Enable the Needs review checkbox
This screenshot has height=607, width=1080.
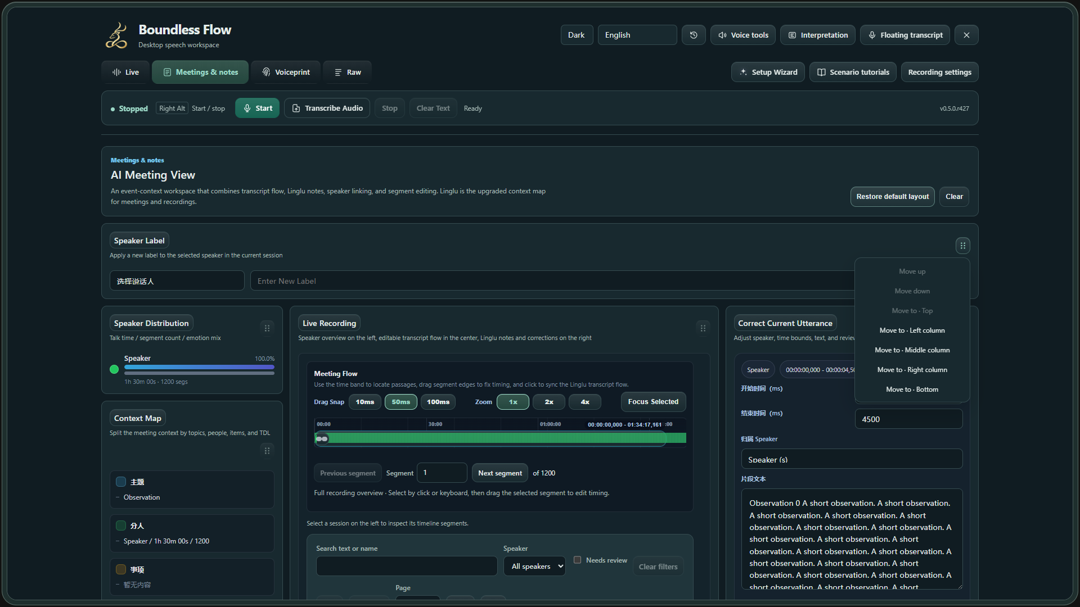pyautogui.click(x=577, y=560)
